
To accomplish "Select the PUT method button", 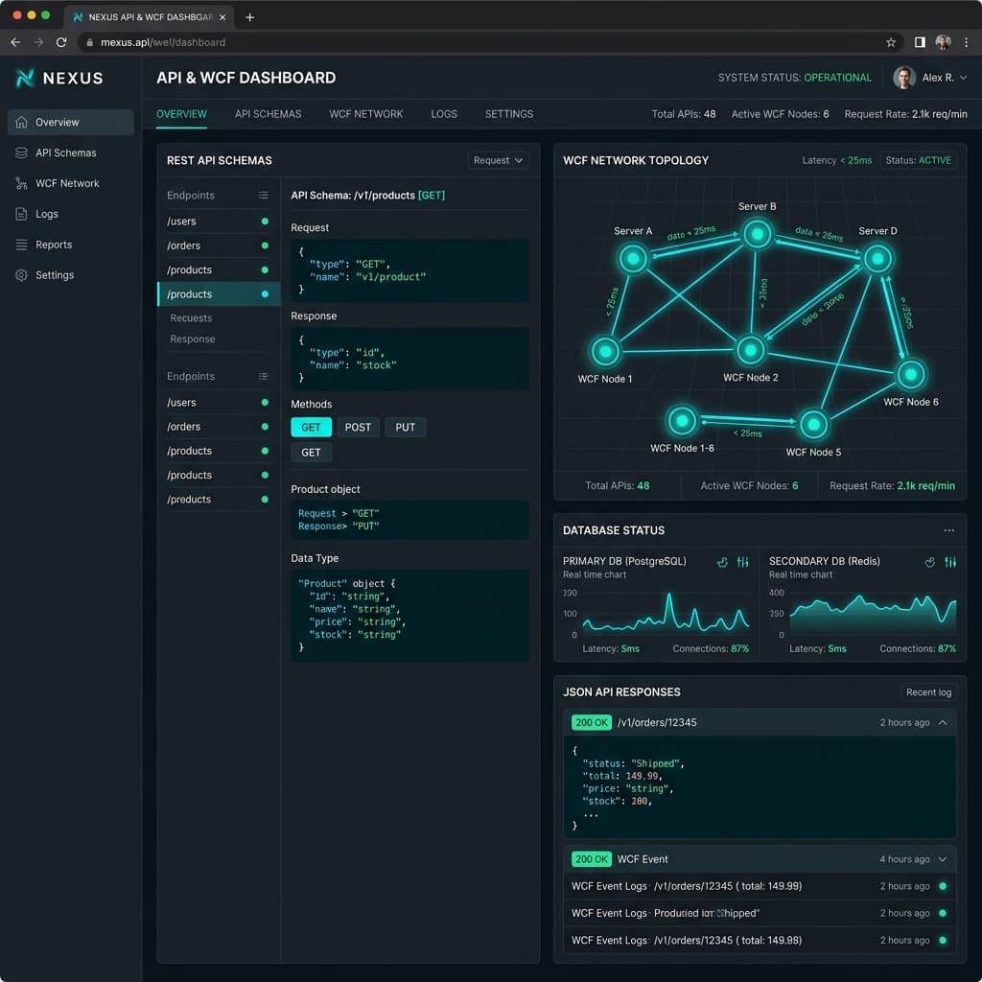I will coord(406,427).
